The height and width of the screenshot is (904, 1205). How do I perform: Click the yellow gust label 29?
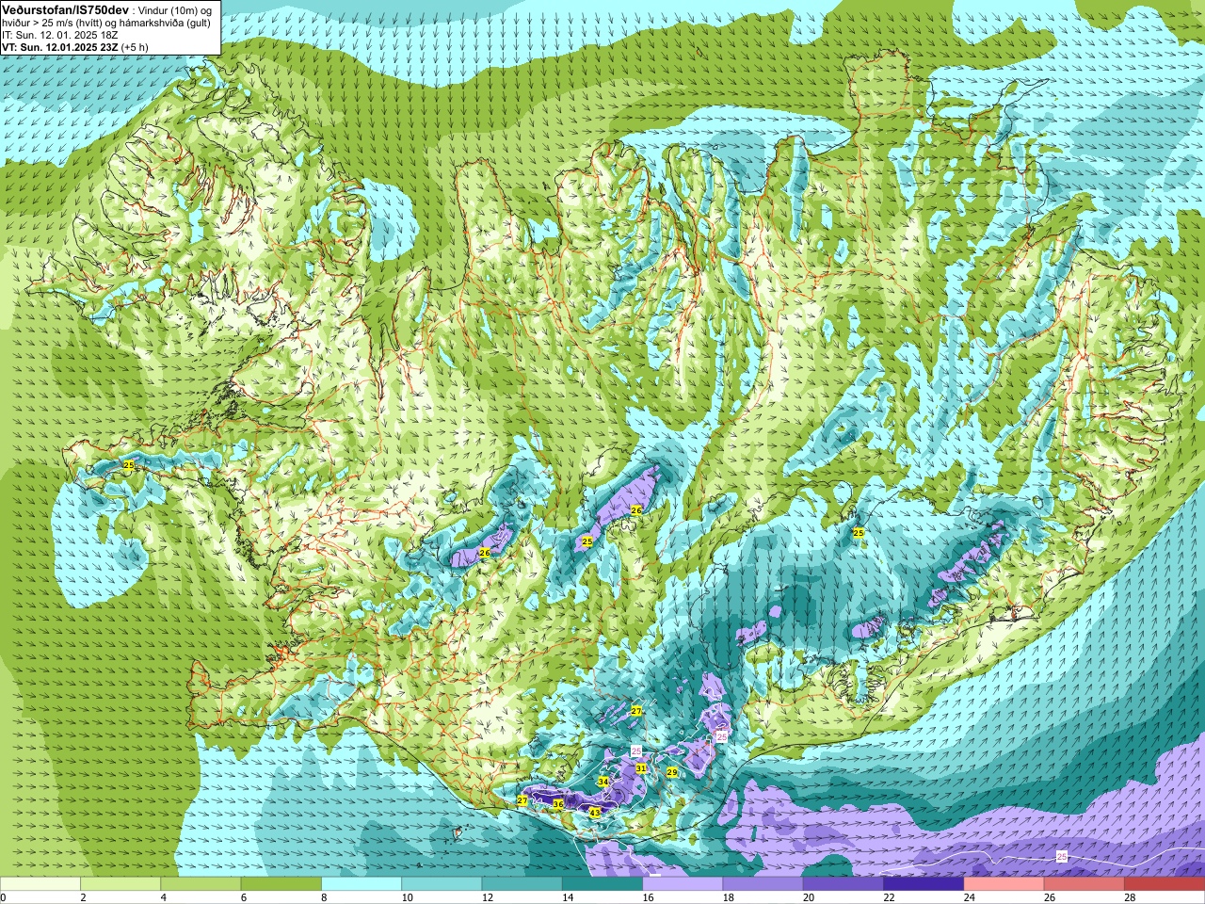pos(672,772)
